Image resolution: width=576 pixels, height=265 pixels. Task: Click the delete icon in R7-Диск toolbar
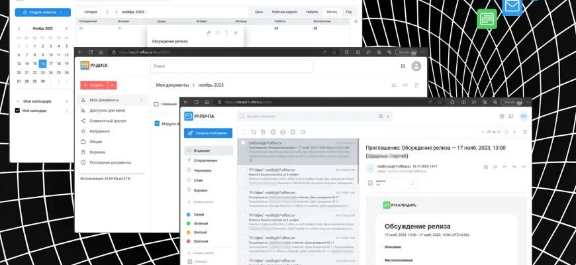[x=416, y=85]
